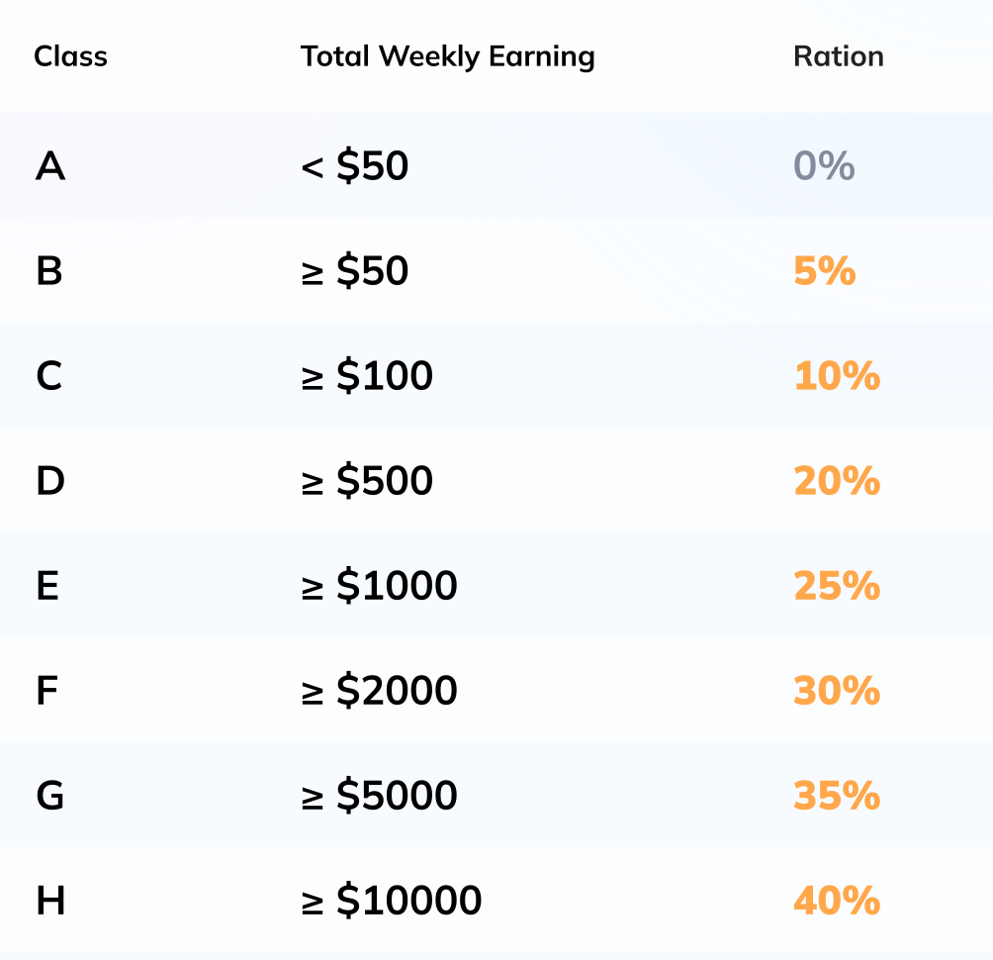This screenshot has height=960, width=993.
Task: Click the 0% ration value
Action: click(824, 166)
